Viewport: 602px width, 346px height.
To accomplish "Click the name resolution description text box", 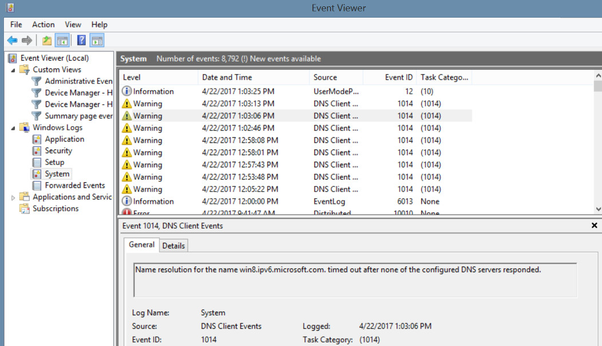I will point(355,280).
